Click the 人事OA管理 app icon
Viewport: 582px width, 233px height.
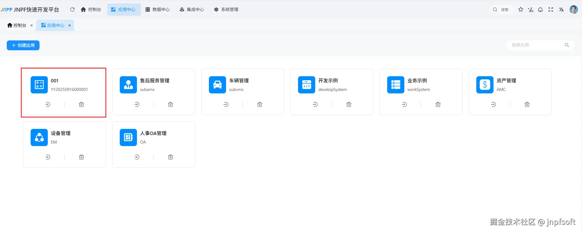[128, 137]
